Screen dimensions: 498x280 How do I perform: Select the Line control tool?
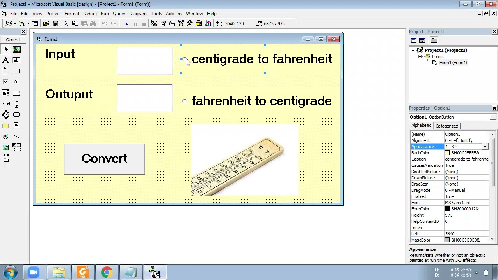pyautogui.click(x=16, y=136)
